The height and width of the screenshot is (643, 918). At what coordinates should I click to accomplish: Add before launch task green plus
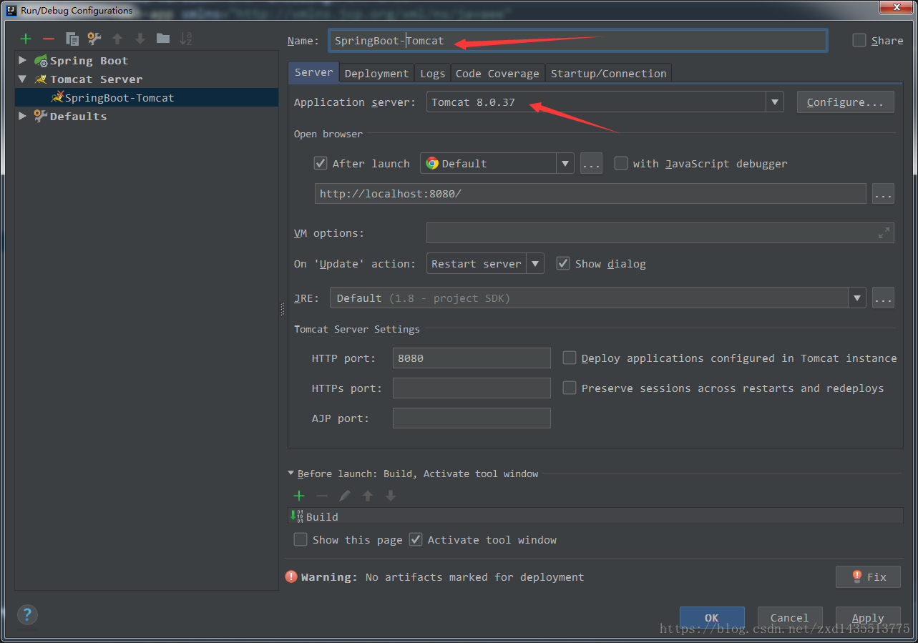[x=299, y=496]
